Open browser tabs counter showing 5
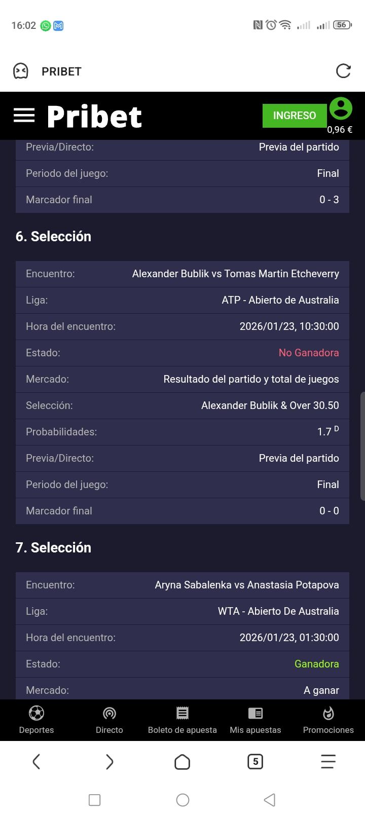 255,761
